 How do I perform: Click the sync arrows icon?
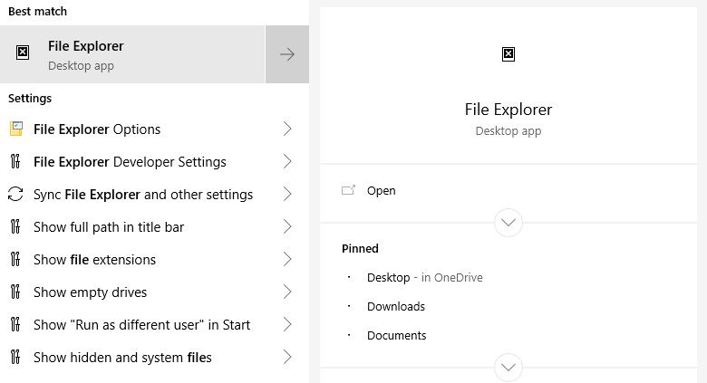15,194
